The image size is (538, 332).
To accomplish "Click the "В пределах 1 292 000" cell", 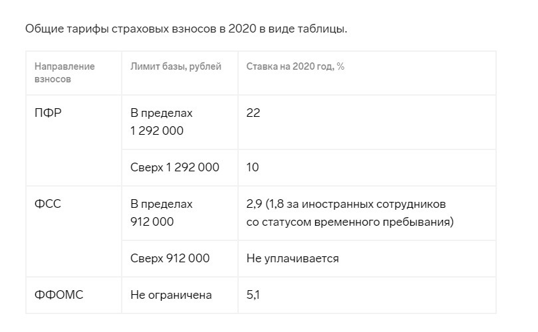I will [x=162, y=122].
